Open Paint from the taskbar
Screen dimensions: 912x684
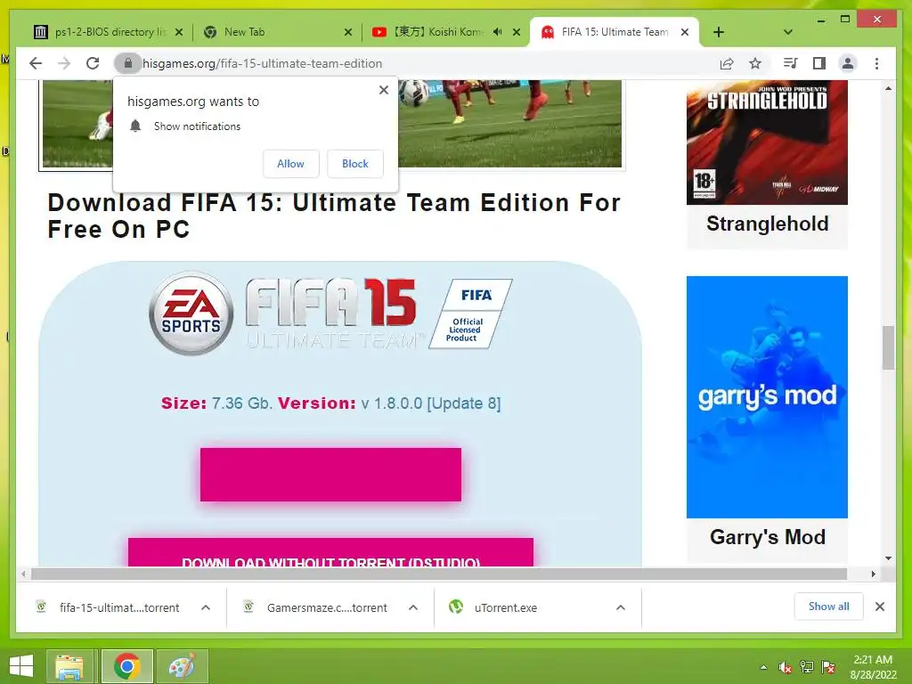pyautogui.click(x=182, y=666)
